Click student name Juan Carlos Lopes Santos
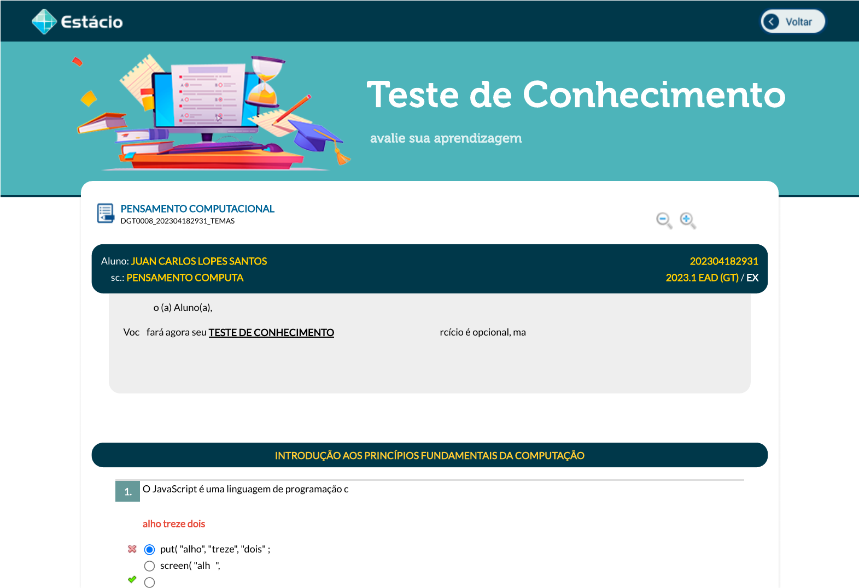Image resolution: width=859 pixels, height=588 pixels. [x=199, y=261]
